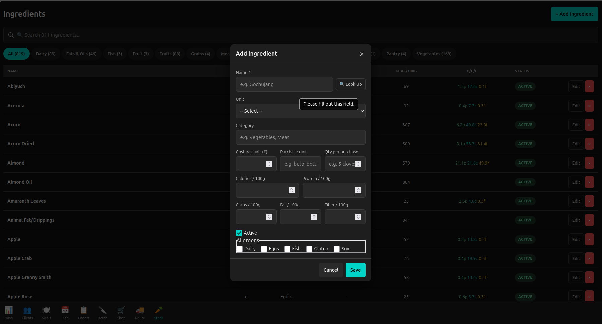Viewport: 602px width, 324px height.
Task: Click the ingredient Name input field
Action: click(284, 84)
